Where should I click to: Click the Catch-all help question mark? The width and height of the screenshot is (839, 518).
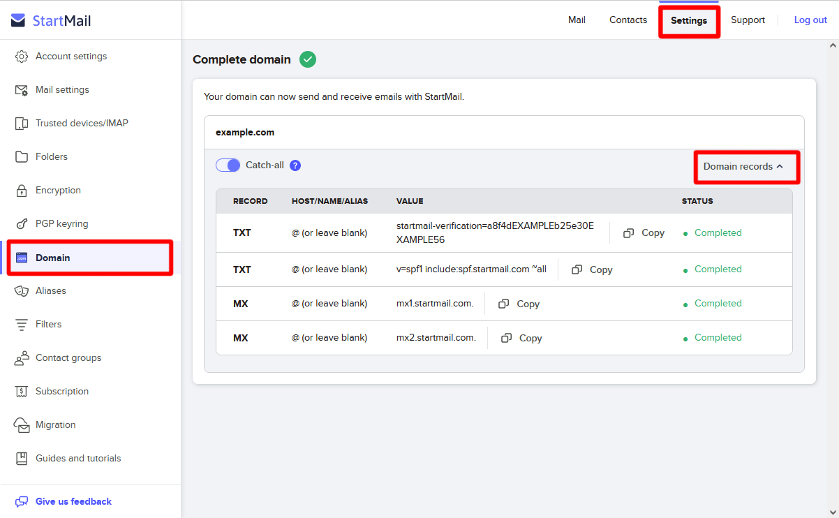295,165
